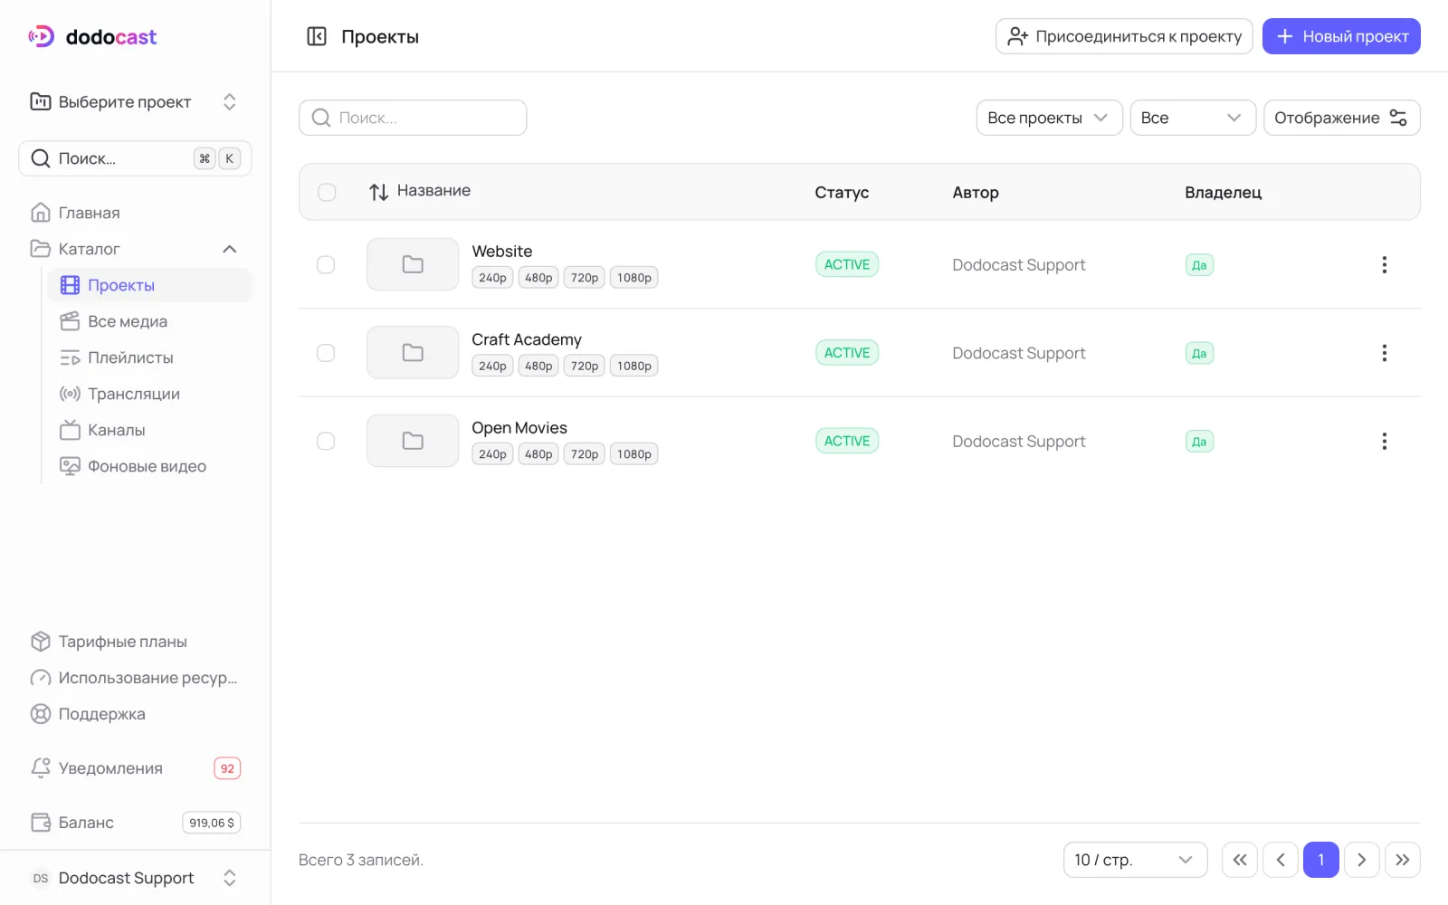This screenshot has height=905, width=1448.
Task: Open the 10 / стр. page size dropdown
Action: pos(1136,860)
